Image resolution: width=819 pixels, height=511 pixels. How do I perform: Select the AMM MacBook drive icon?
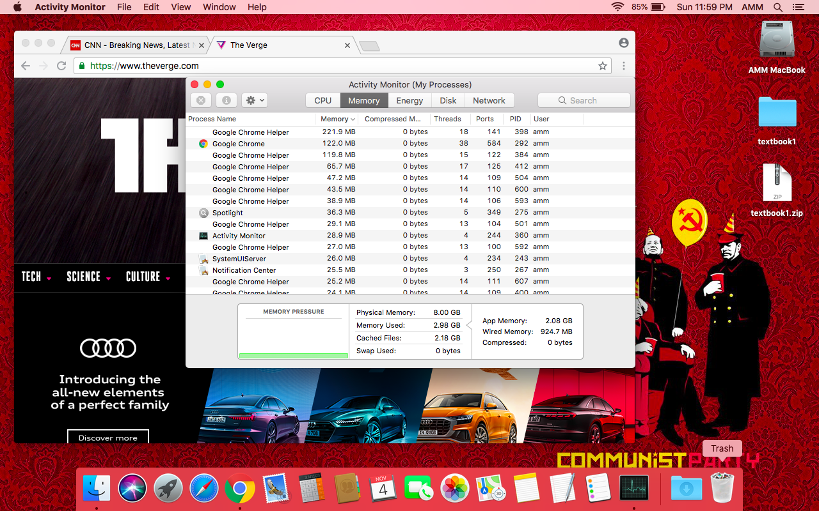(x=777, y=40)
